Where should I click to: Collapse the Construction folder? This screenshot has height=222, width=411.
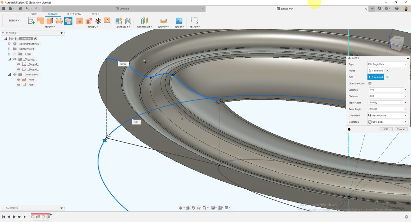10,75
